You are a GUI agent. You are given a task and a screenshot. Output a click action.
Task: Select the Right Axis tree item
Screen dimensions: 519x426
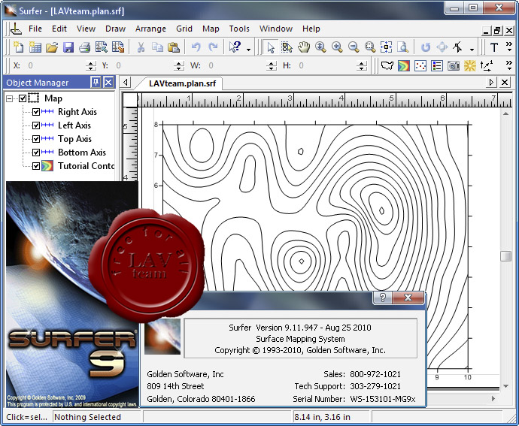[77, 112]
